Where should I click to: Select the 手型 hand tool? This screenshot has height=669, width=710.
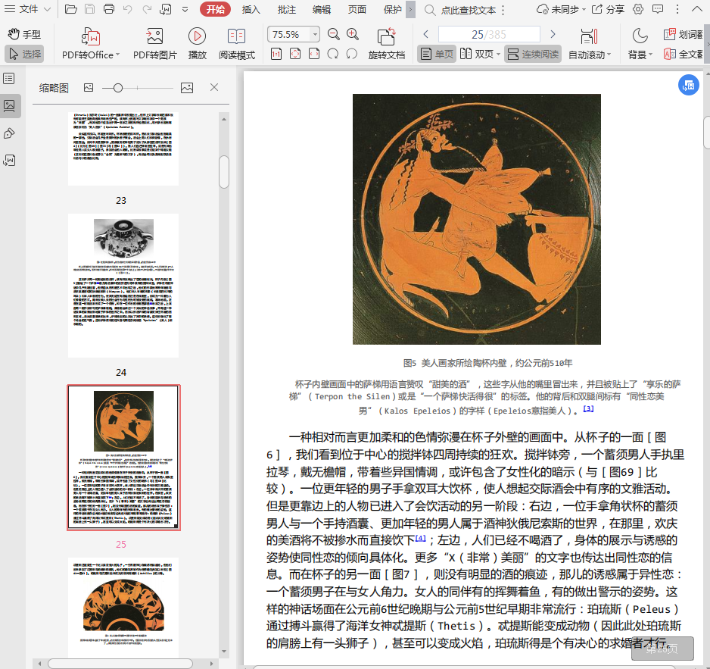click(24, 34)
